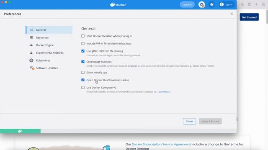268x150 pixels.
Task: Click the Docker whale logo in header
Action: click(118, 5)
